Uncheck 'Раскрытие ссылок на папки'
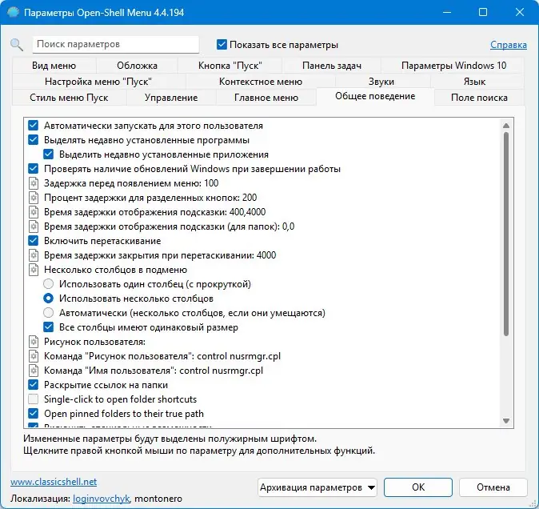The width and height of the screenshot is (539, 509). [x=33, y=385]
